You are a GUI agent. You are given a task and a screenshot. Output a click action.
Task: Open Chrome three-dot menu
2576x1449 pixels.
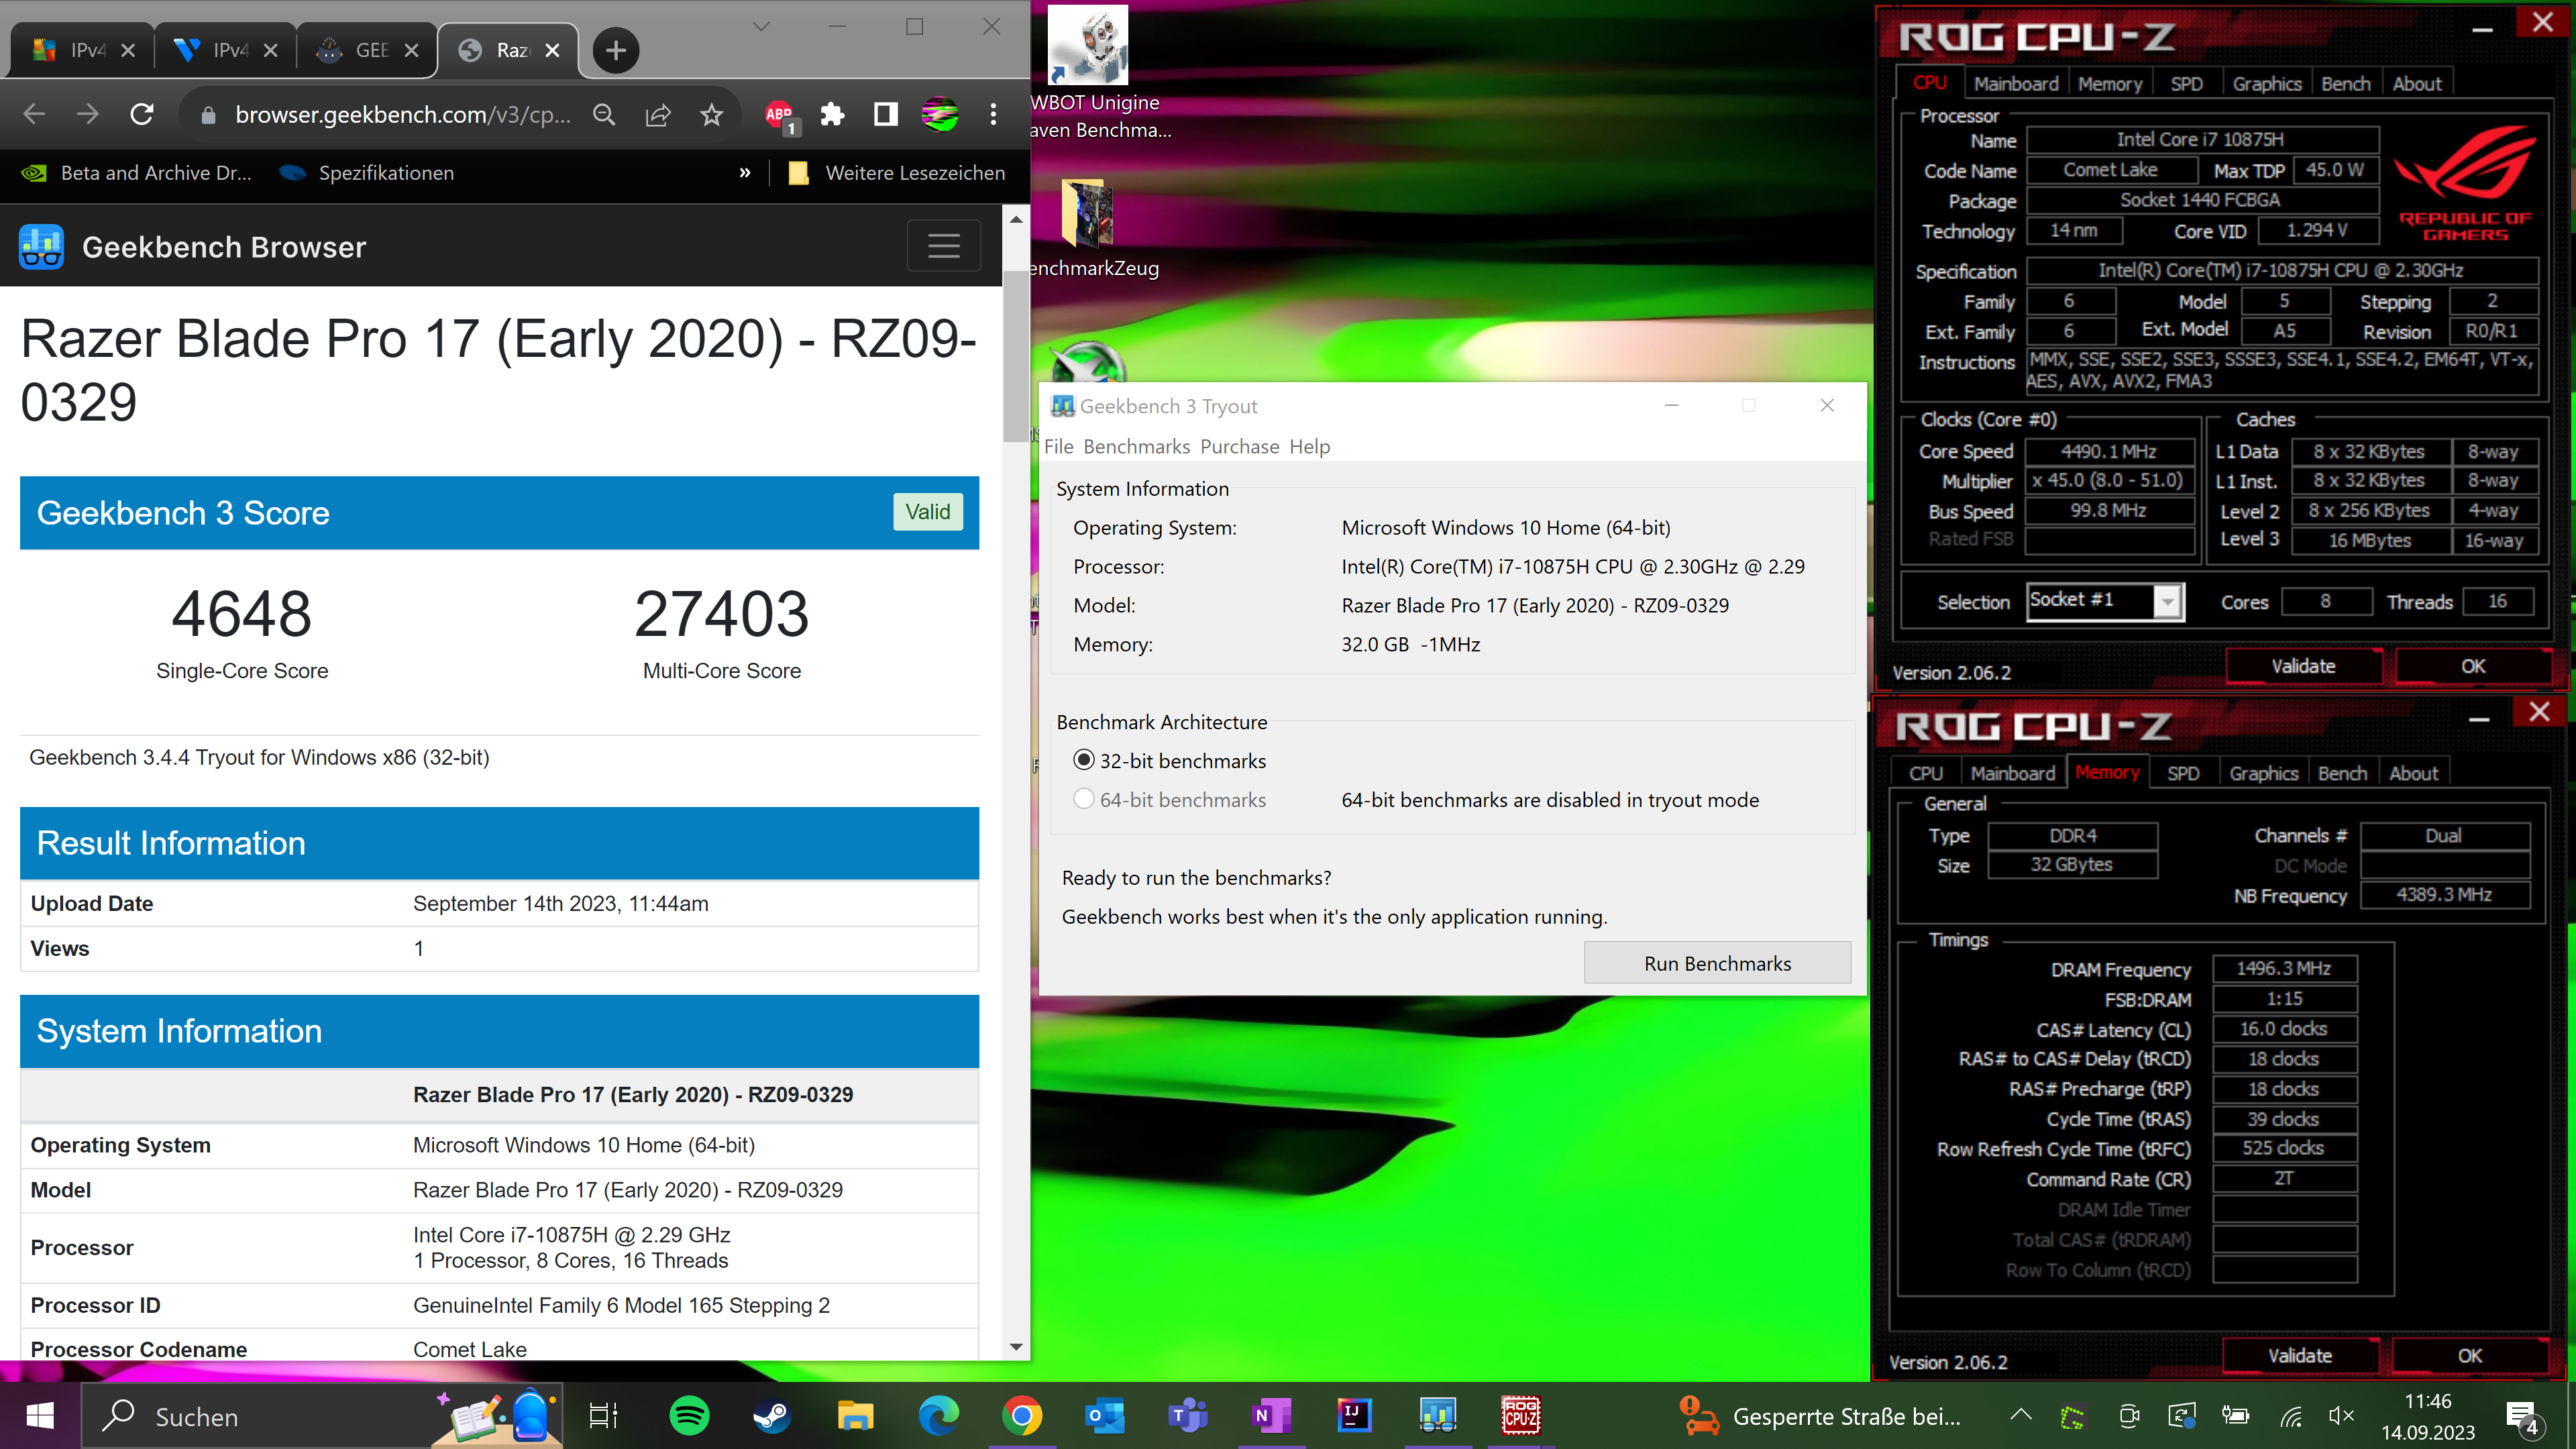pos(993,115)
